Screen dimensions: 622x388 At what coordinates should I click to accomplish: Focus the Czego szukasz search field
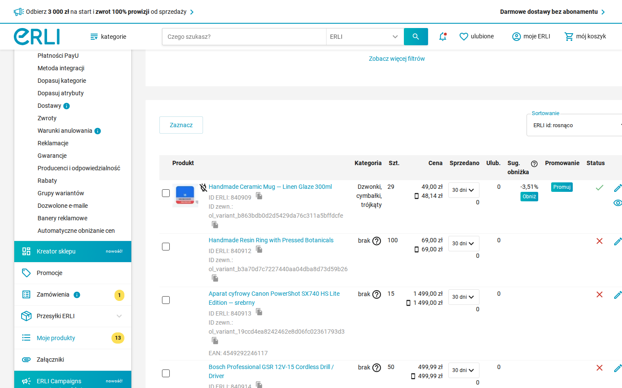(x=244, y=37)
